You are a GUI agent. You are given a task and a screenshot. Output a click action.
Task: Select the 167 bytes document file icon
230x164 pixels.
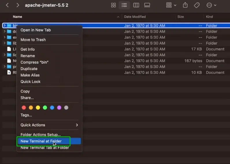pos(9,61)
